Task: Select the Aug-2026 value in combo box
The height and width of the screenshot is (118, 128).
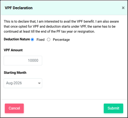Action: click(14, 83)
